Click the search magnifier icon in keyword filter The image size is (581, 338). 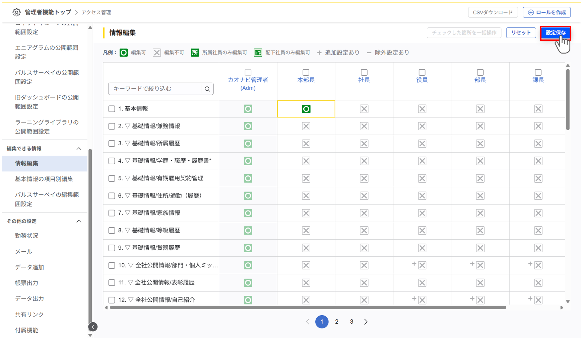[x=207, y=89]
